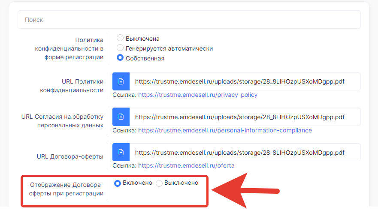This screenshot has width=378, height=213.
Task: Disable offer display with Выключено radio
Action: pos(159,183)
